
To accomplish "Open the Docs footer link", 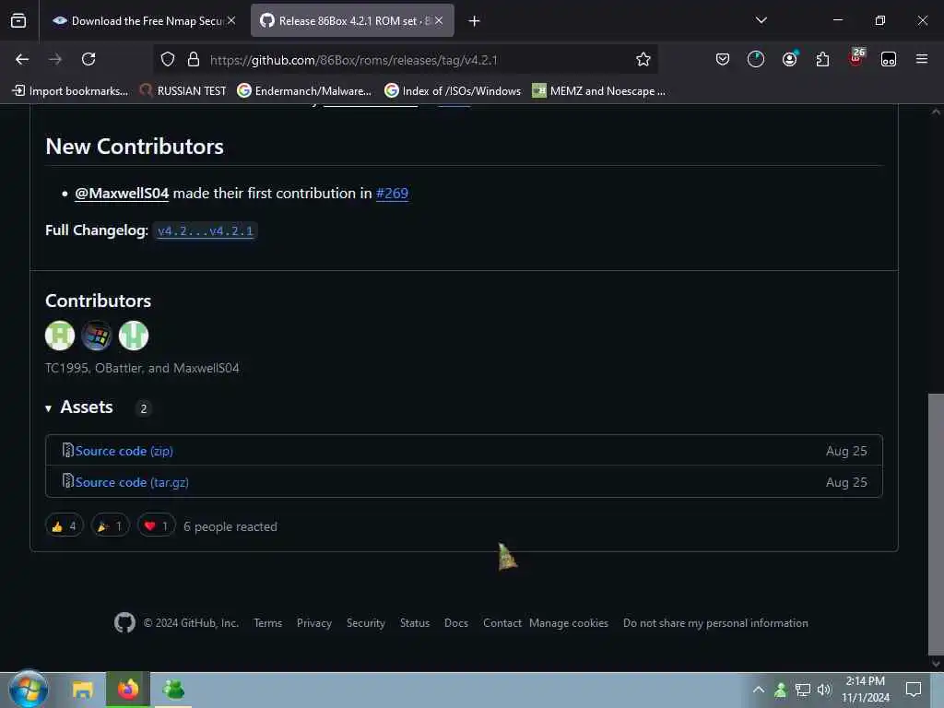I will (455, 623).
